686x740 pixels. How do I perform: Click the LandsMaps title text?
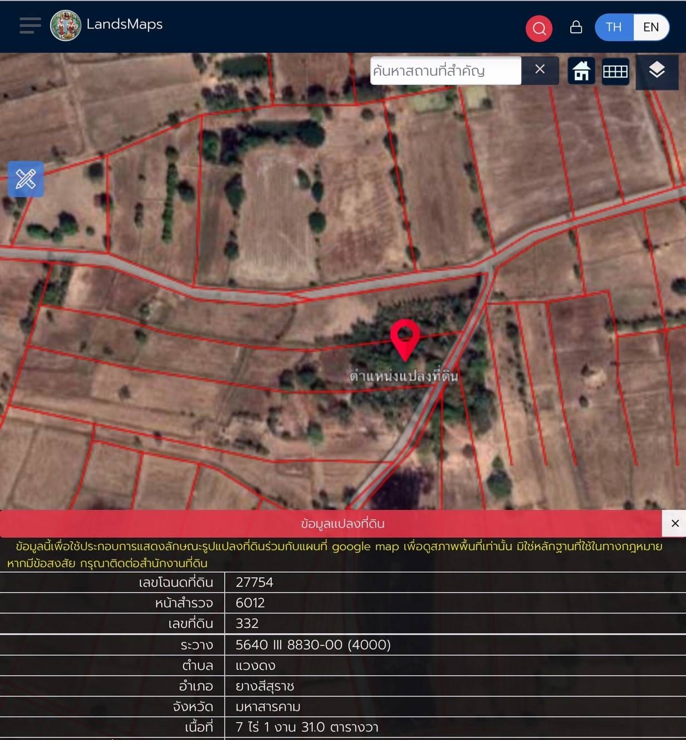[x=125, y=25]
